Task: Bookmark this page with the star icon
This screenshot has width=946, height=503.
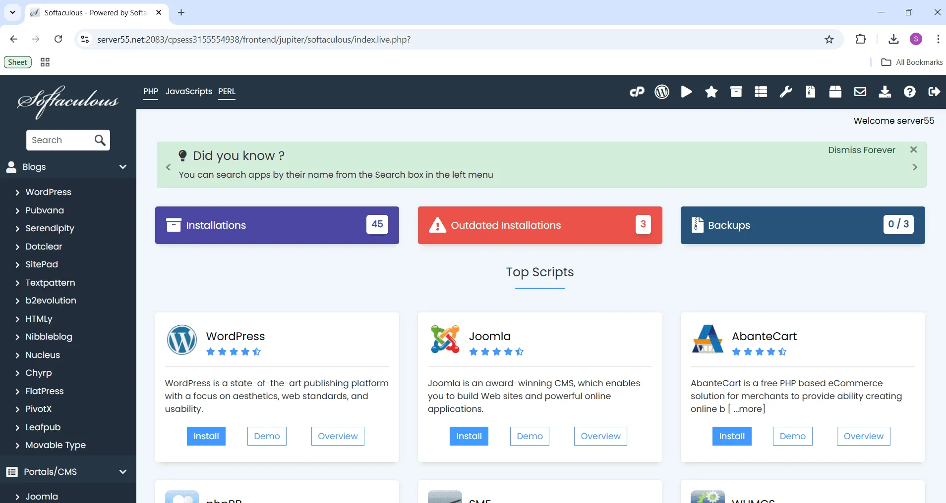Action: pyautogui.click(x=829, y=40)
